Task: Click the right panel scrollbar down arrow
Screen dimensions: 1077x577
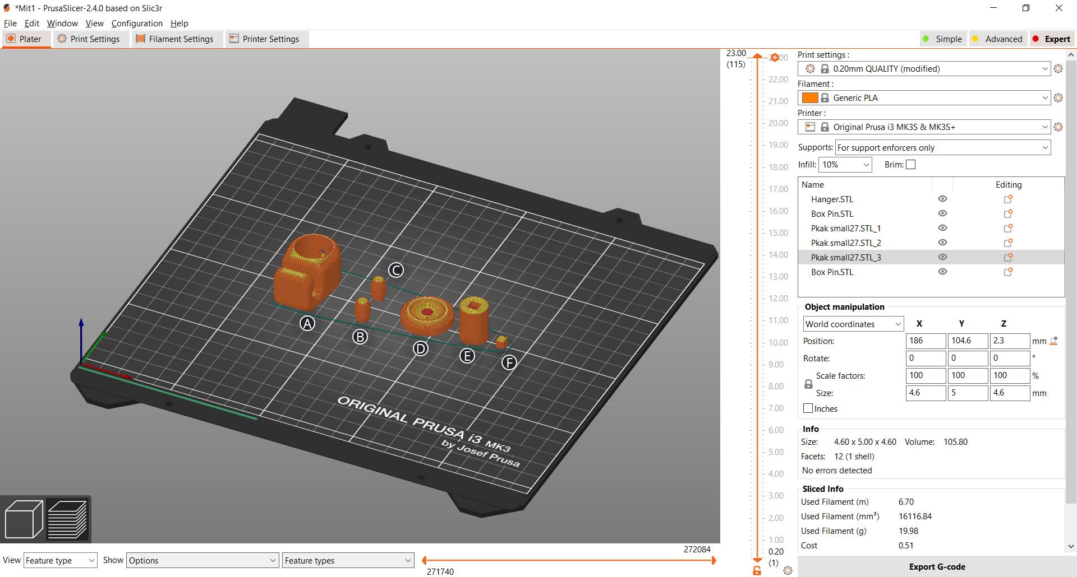Action: point(1071,546)
